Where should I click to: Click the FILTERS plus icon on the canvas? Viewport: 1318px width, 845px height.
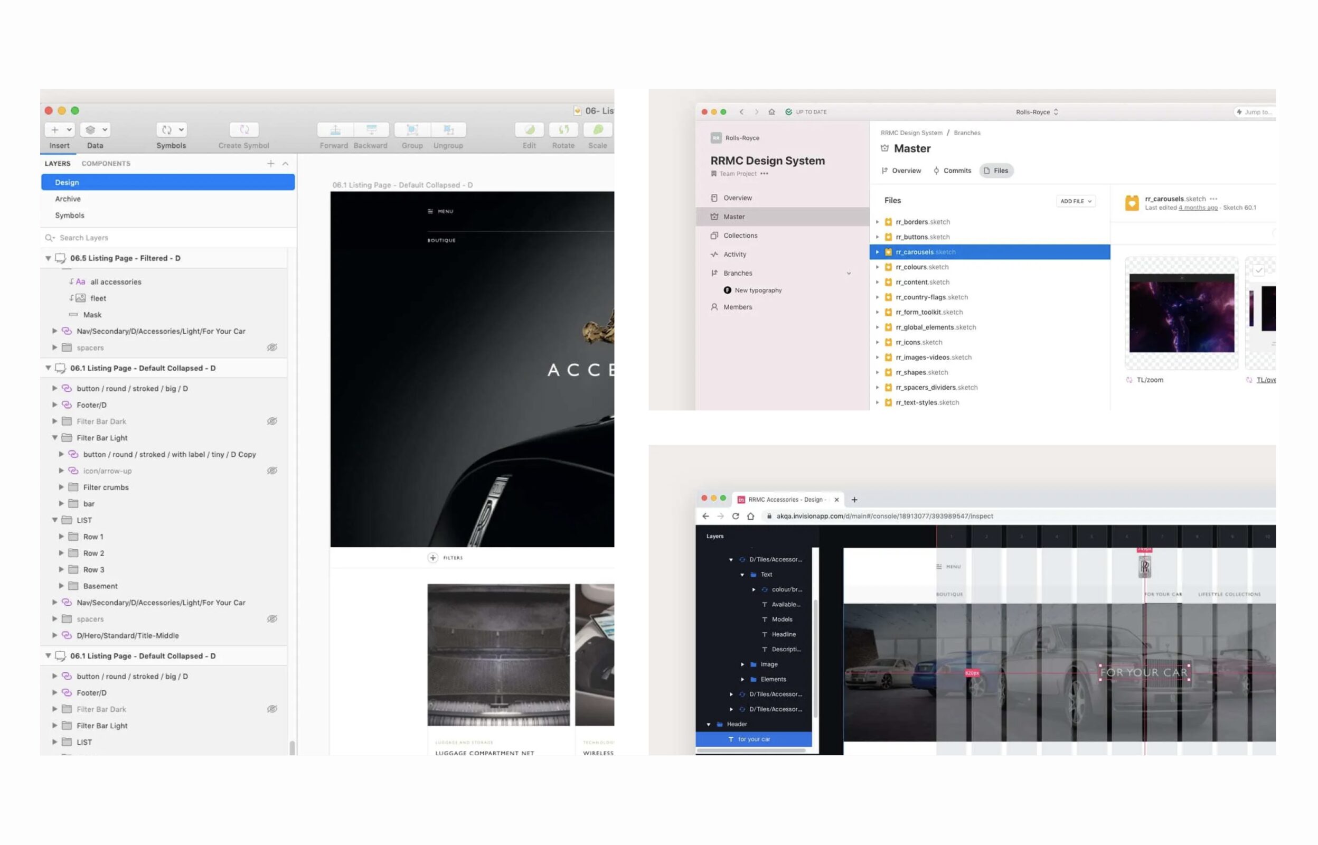point(433,558)
